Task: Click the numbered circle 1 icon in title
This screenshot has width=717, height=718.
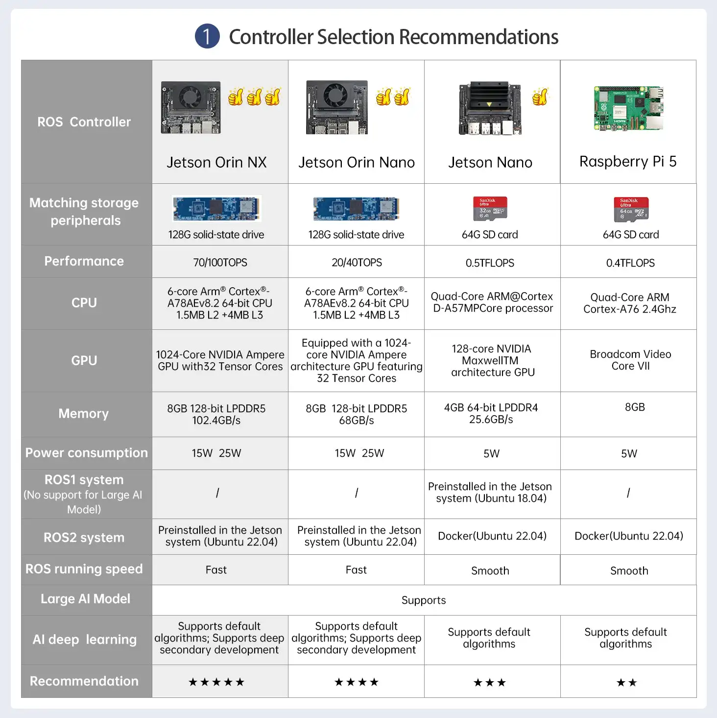Action: tap(207, 36)
